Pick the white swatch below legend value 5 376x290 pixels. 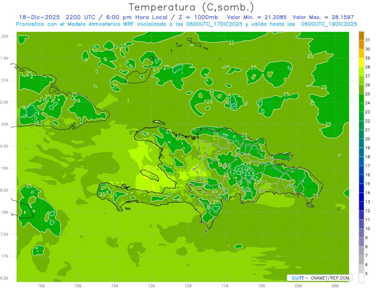pyautogui.click(x=361, y=278)
